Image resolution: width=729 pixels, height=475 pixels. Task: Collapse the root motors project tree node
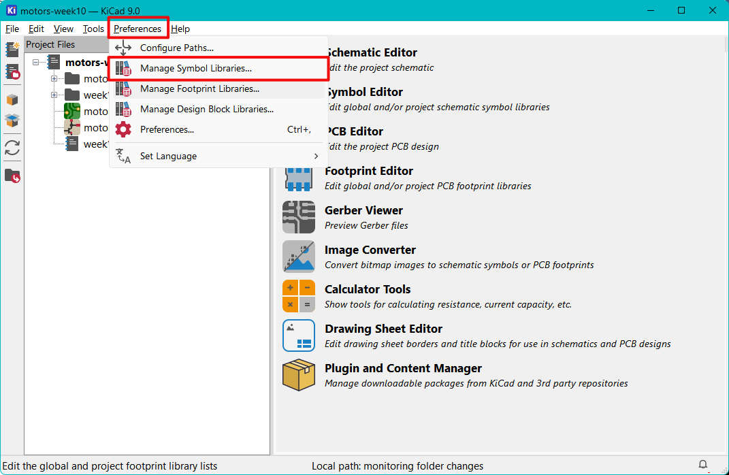(36, 62)
